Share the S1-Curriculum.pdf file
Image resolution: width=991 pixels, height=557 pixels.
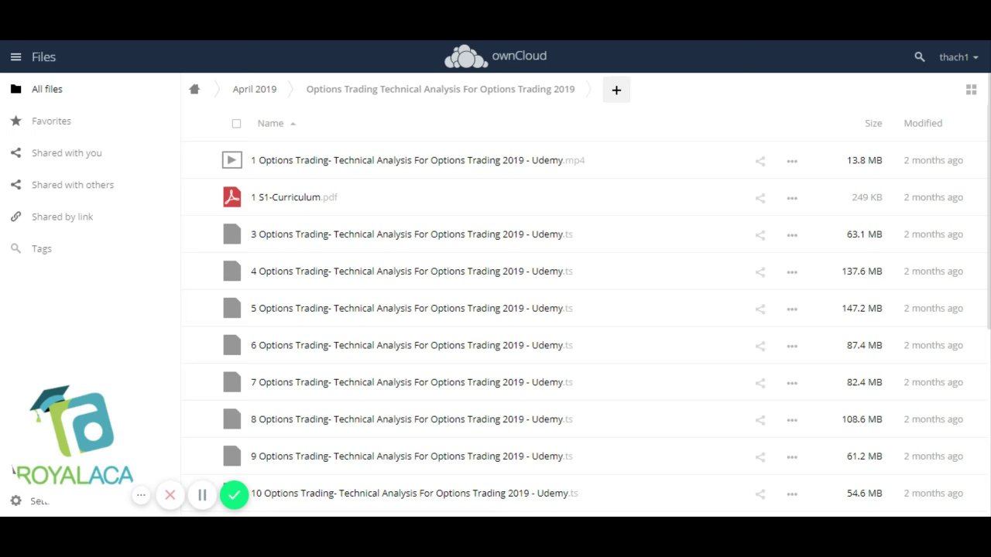pos(760,198)
